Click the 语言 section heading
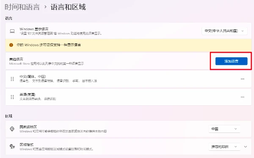Image resolution: width=254 pixels, height=158 pixels. (x=9, y=18)
